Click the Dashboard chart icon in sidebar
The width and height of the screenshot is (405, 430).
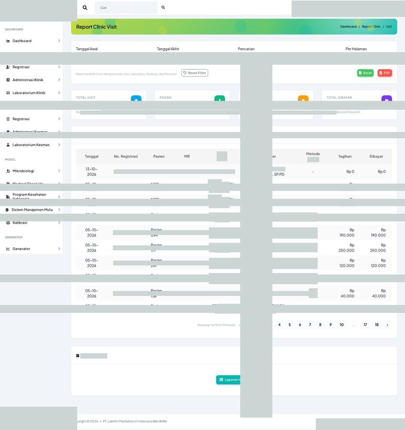click(x=8, y=41)
